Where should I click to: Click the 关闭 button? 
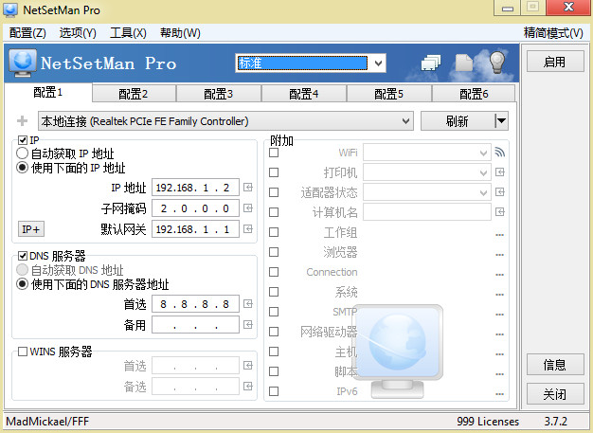(555, 394)
